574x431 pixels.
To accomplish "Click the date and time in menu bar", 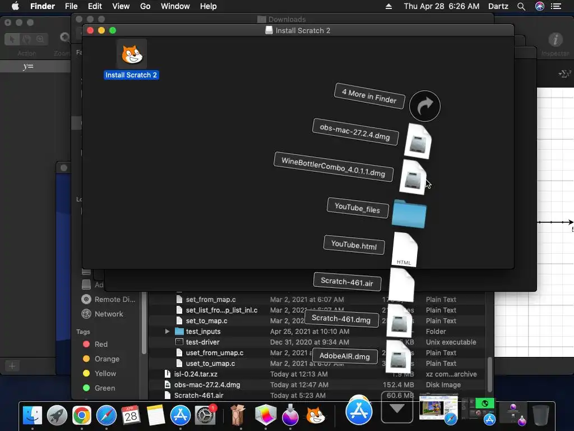I will pos(442,6).
